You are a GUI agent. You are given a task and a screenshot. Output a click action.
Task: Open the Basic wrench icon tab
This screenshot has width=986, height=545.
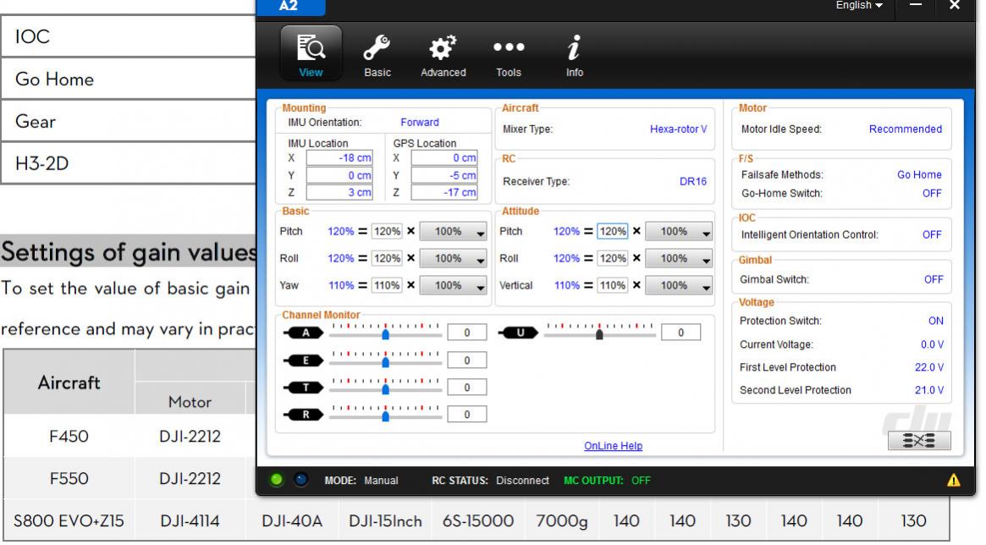[377, 53]
